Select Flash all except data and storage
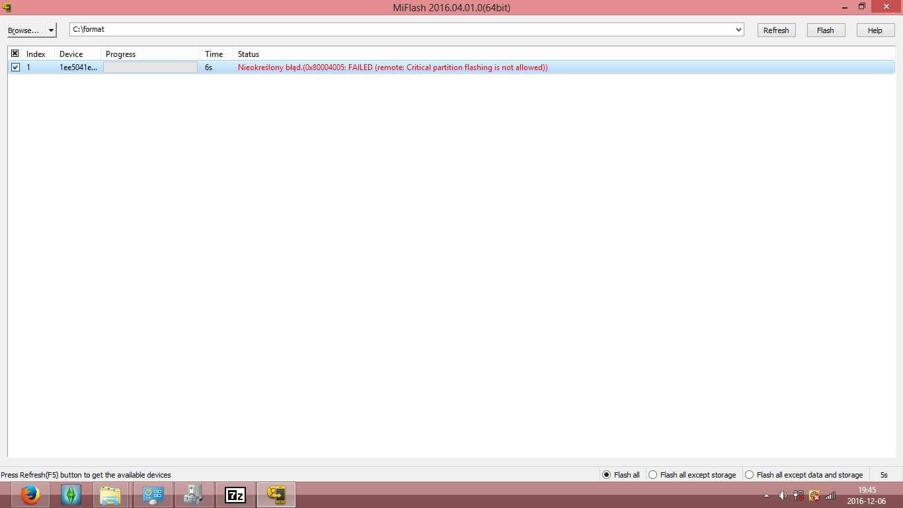This screenshot has width=903, height=508. [749, 475]
